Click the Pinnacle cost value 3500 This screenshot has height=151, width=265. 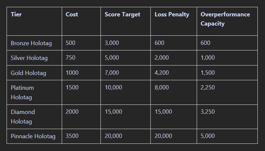[x=72, y=136]
